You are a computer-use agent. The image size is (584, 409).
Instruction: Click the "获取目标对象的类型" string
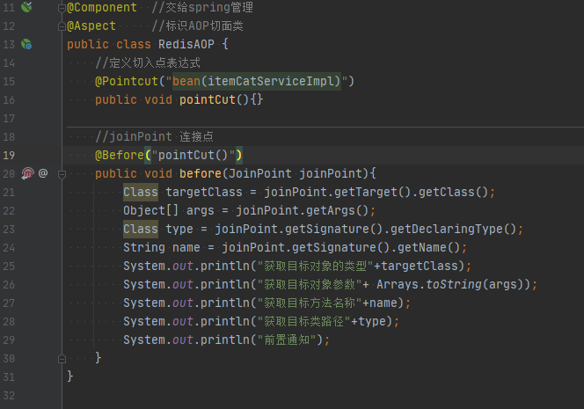pos(315,266)
